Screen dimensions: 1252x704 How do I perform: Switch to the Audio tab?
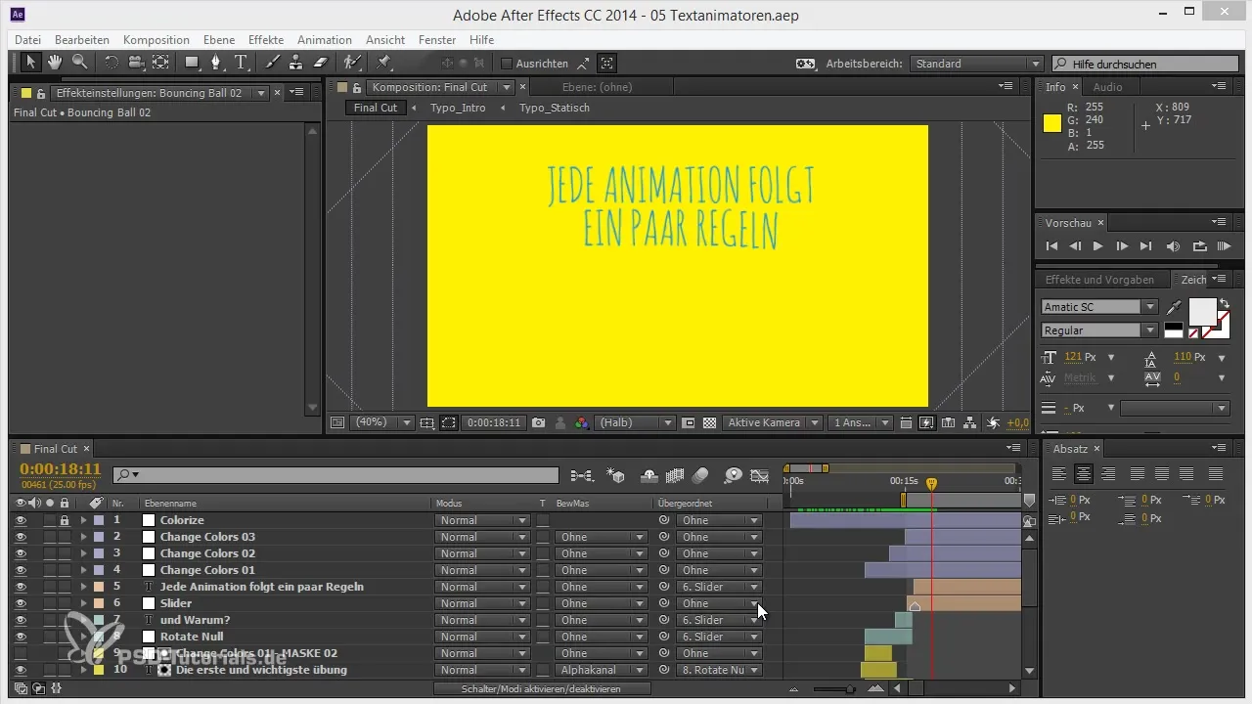(1107, 87)
